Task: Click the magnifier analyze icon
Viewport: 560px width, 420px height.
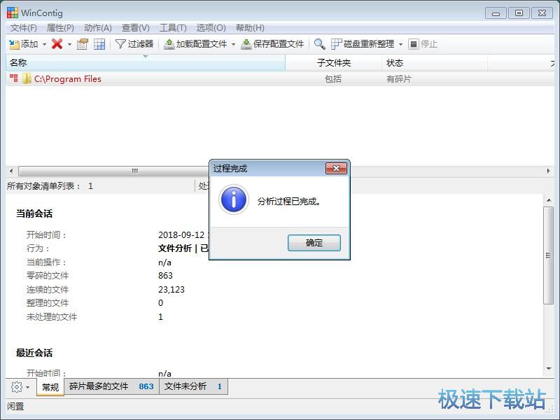Action: click(x=319, y=44)
